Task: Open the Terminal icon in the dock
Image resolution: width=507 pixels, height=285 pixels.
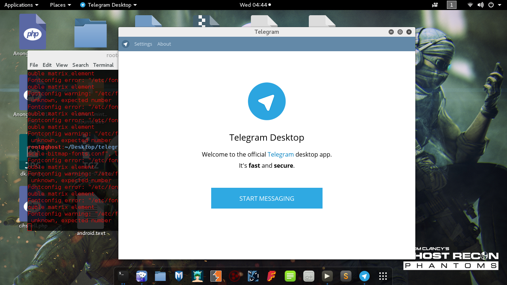Action: coord(123,276)
